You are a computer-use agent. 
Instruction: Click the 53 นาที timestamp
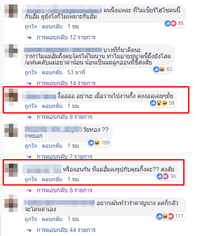coord(76,72)
